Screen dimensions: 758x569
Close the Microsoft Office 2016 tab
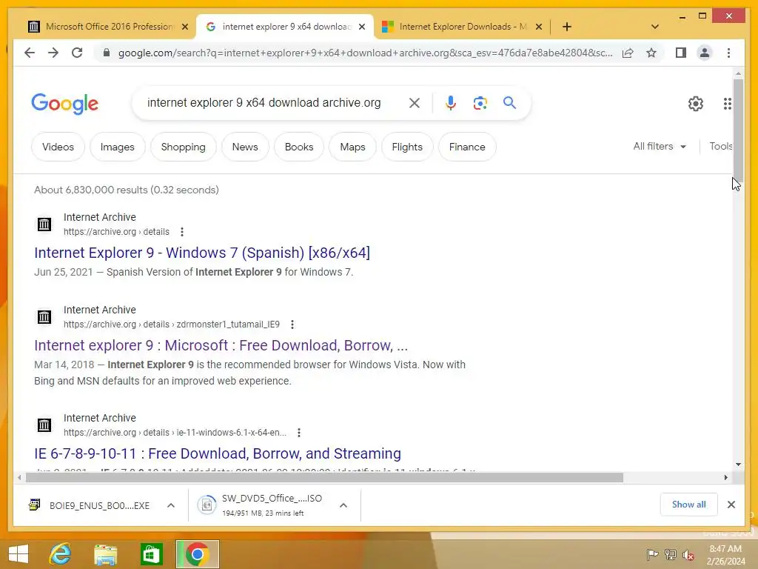pyautogui.click(x=184, y=27)
